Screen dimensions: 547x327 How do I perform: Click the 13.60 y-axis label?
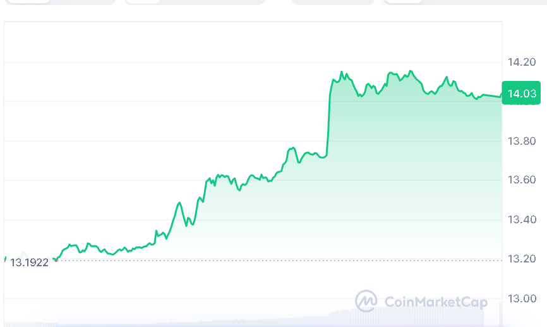coord(522,180)
